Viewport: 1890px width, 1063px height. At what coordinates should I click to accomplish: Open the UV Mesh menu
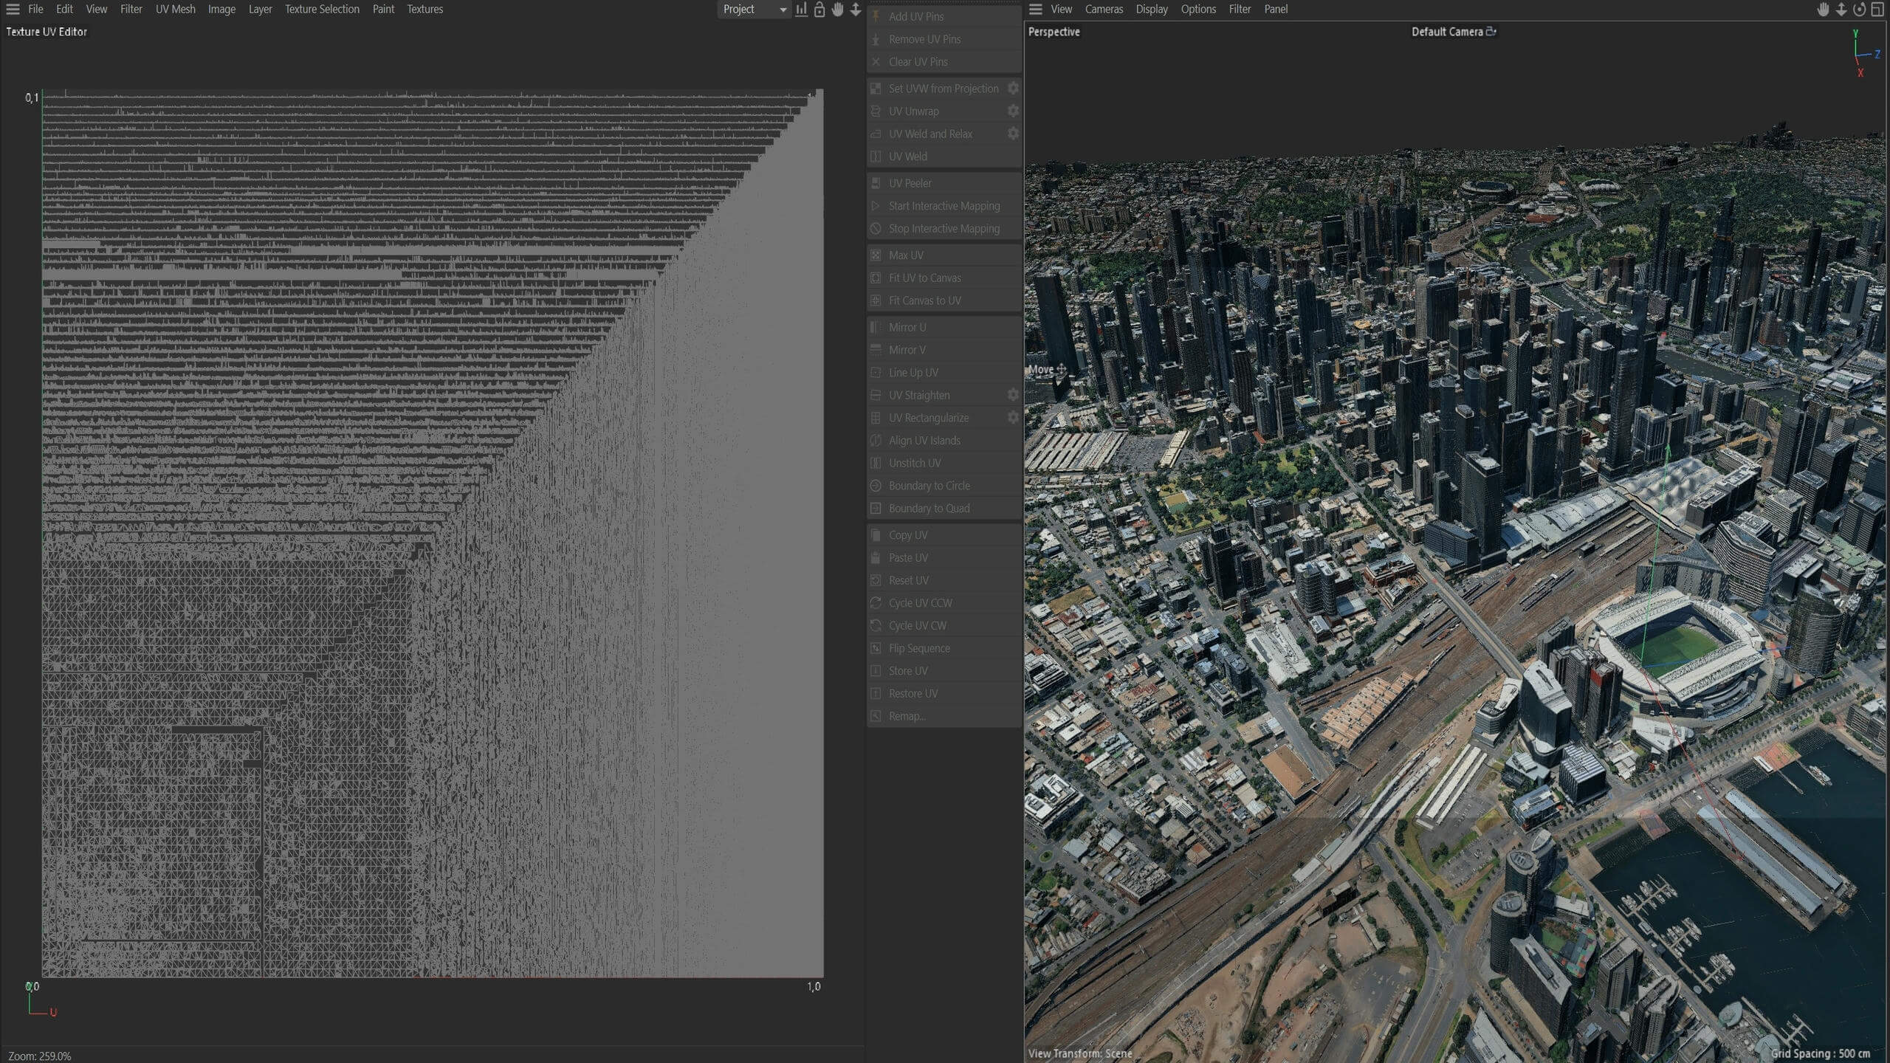(175, 10)
